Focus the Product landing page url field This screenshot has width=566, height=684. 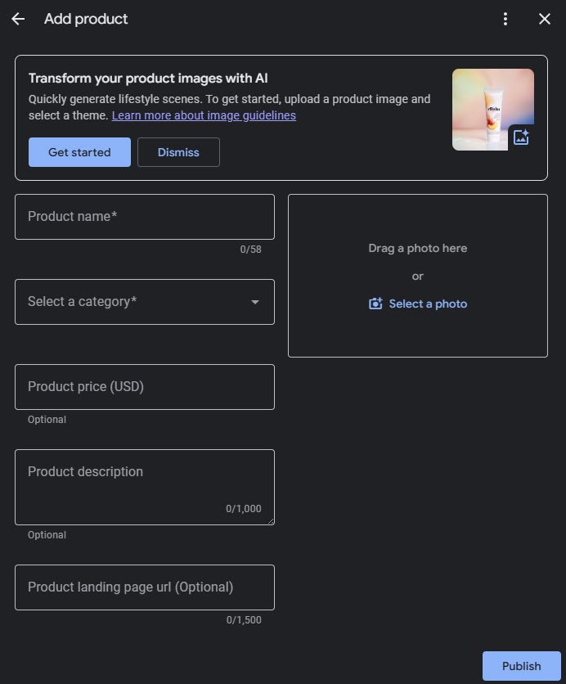(144, 587)
